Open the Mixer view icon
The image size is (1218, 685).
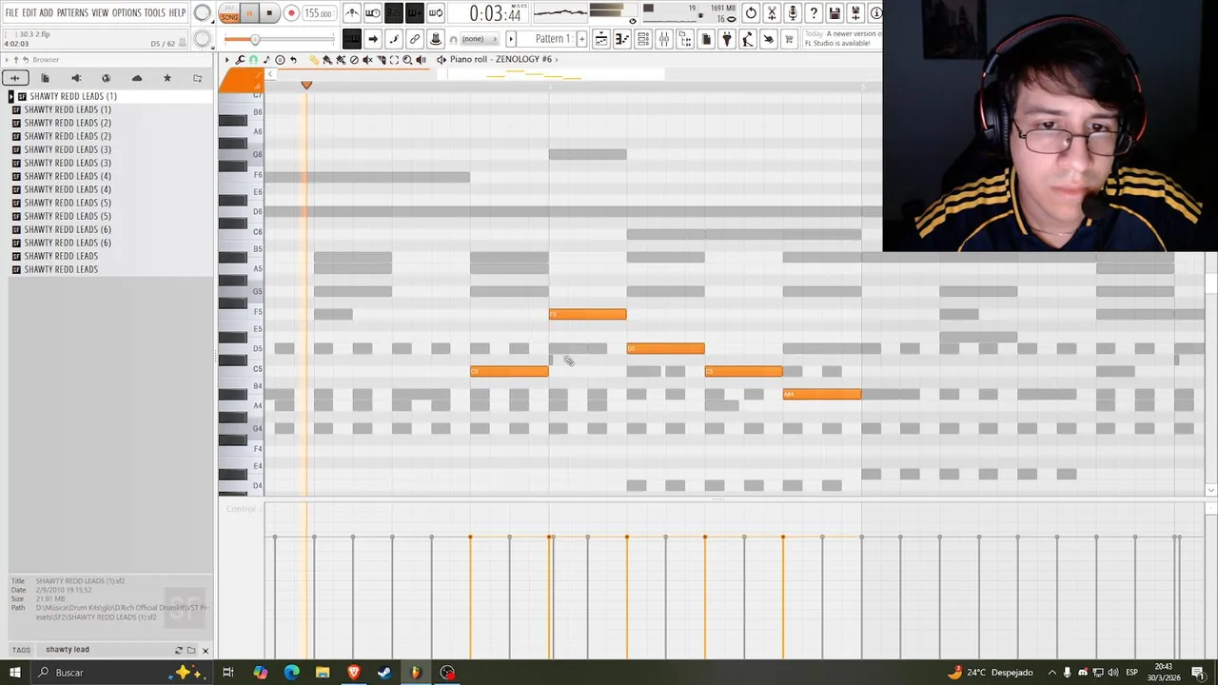pos(664,39)
